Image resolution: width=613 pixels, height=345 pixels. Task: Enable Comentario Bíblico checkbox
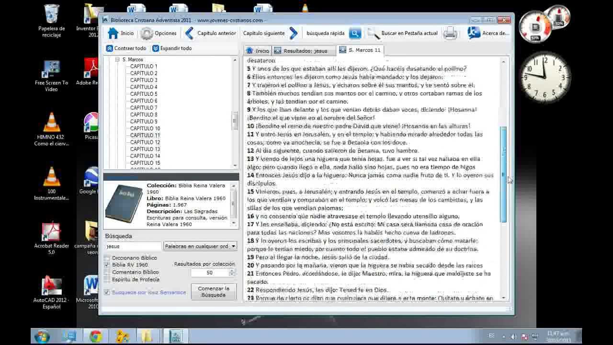[x=107, y=272]
